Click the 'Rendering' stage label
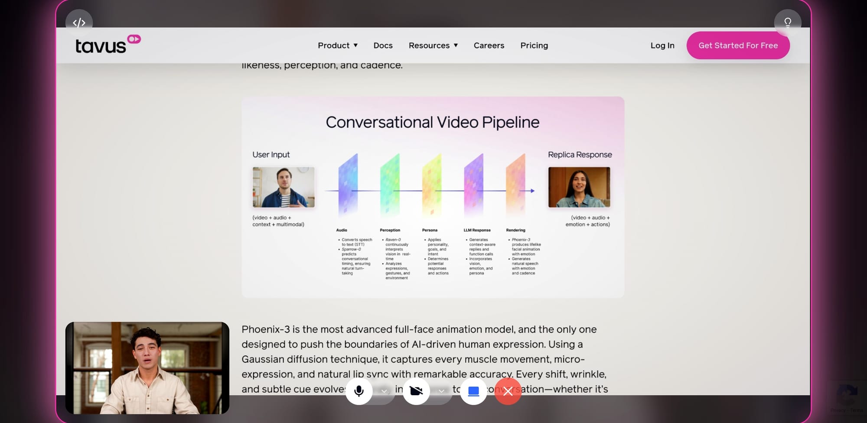The image size is (867, 423). (x=516, y=230)
